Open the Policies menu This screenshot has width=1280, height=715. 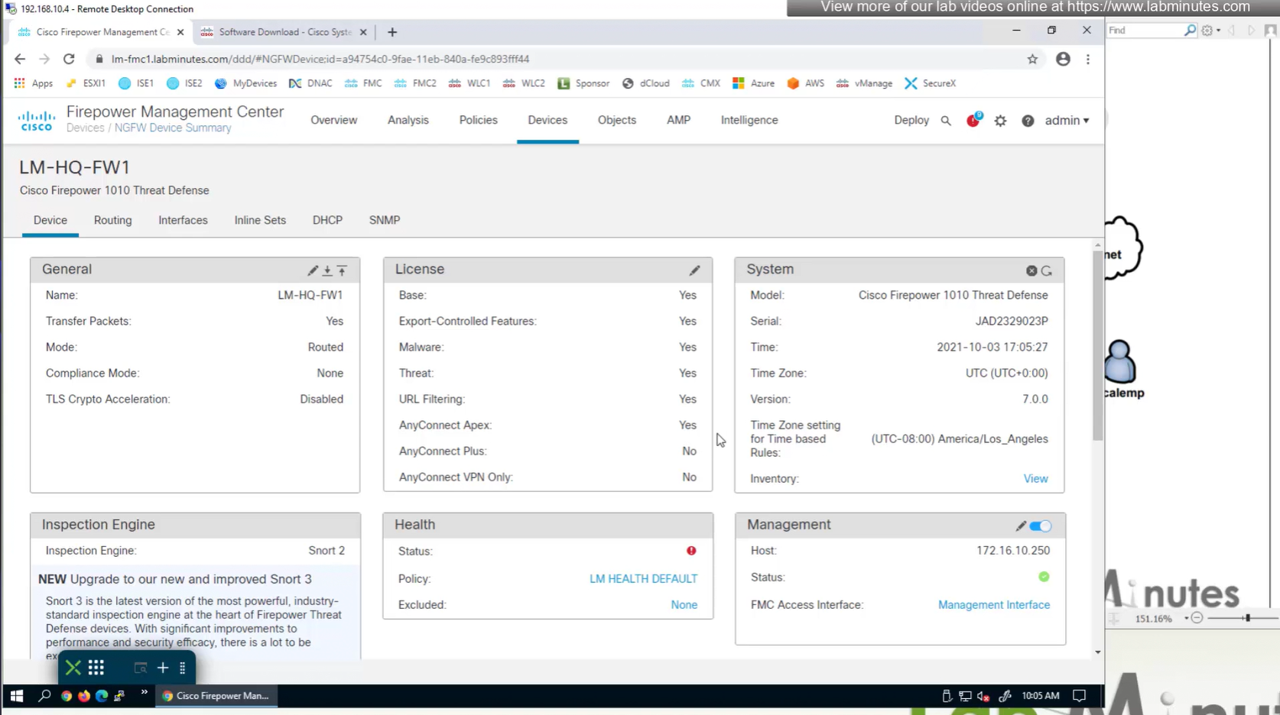pos(478,120)
